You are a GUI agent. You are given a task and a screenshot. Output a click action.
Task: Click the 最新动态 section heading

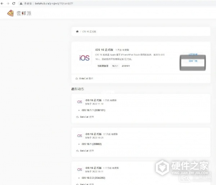tap(77, 89)
